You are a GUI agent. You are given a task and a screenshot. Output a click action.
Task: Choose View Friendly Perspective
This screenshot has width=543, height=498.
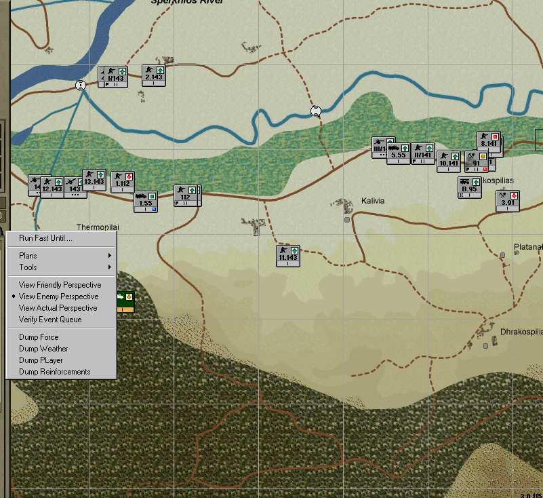click(61, 285)
